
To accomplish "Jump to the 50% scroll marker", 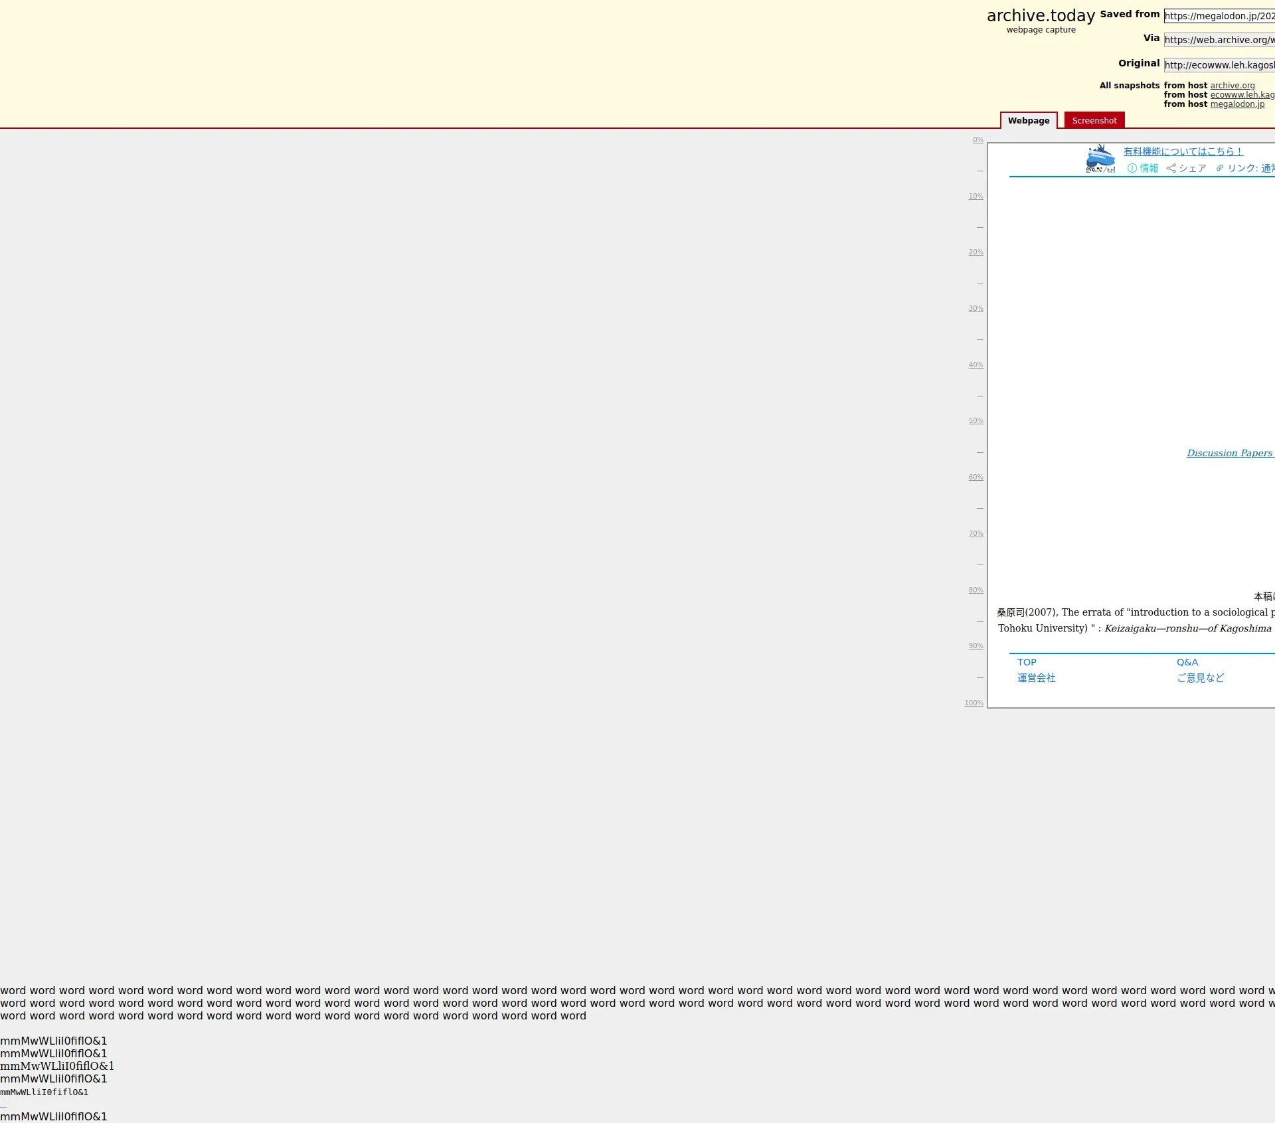I will click(976, 421).
